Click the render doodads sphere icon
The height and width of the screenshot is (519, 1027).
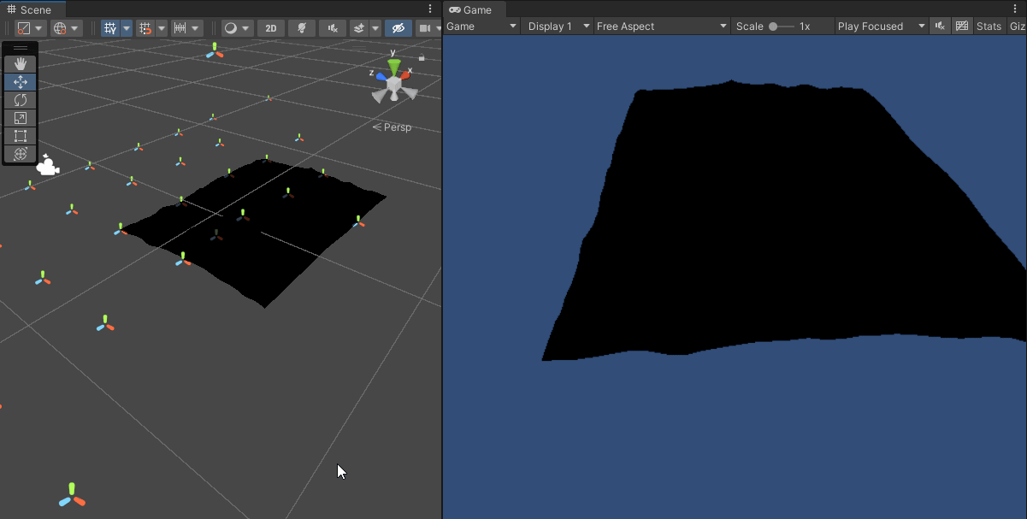pyautogui.click(x=232, y=28)
